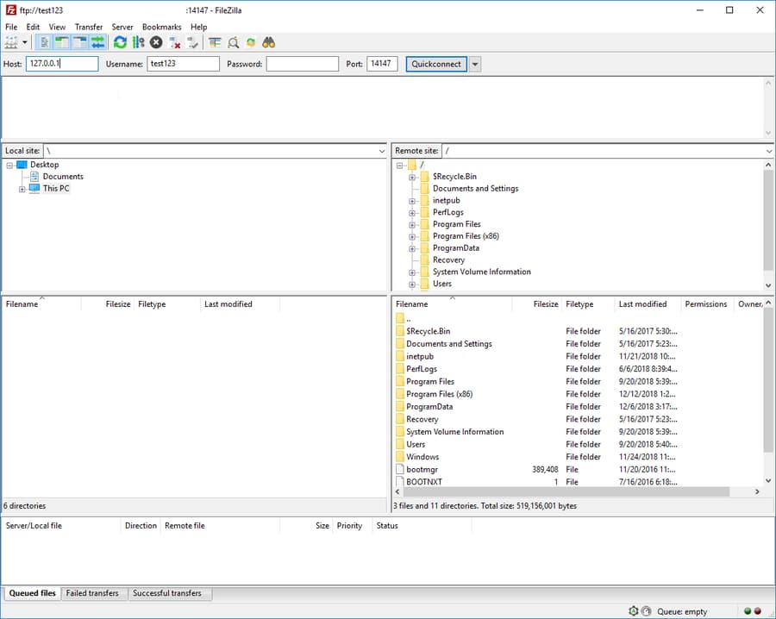Viewport: 776px width, 619px height.
Task: Toggle synchronized browsing
Action: tap(251, 42)
